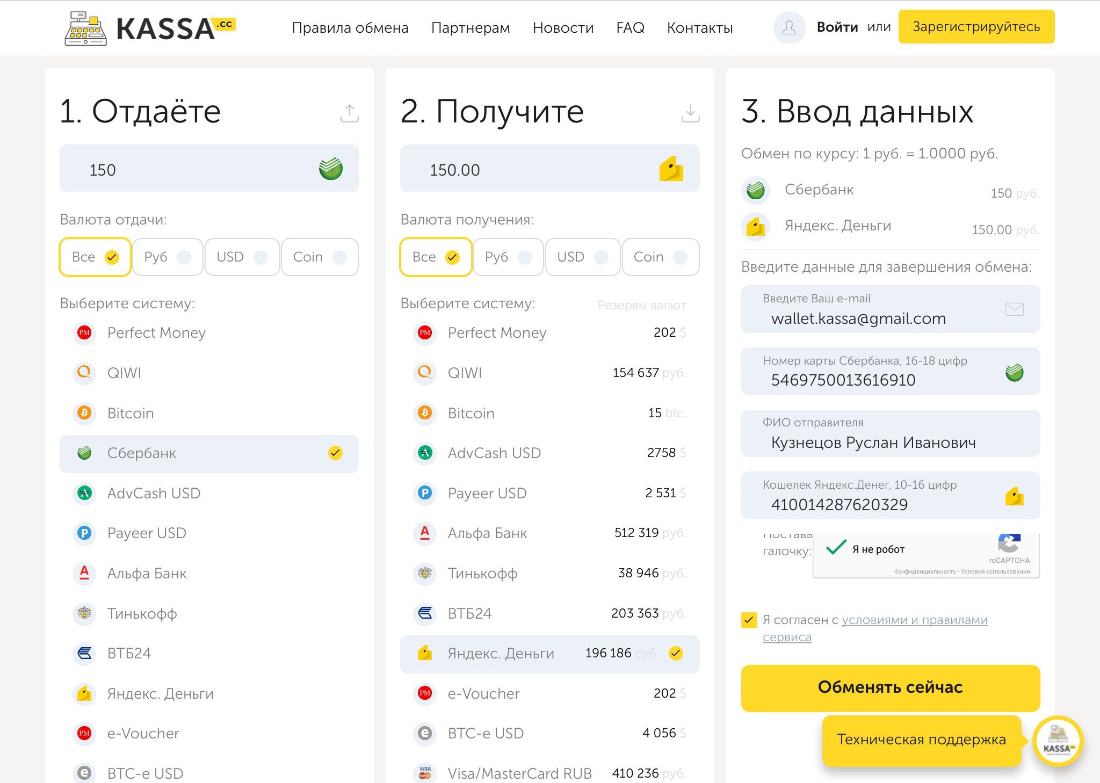Click the e-mail input wallet.kassa@gmail.com
This screenshot has width=1100, height=783.
tap(890, 309)
